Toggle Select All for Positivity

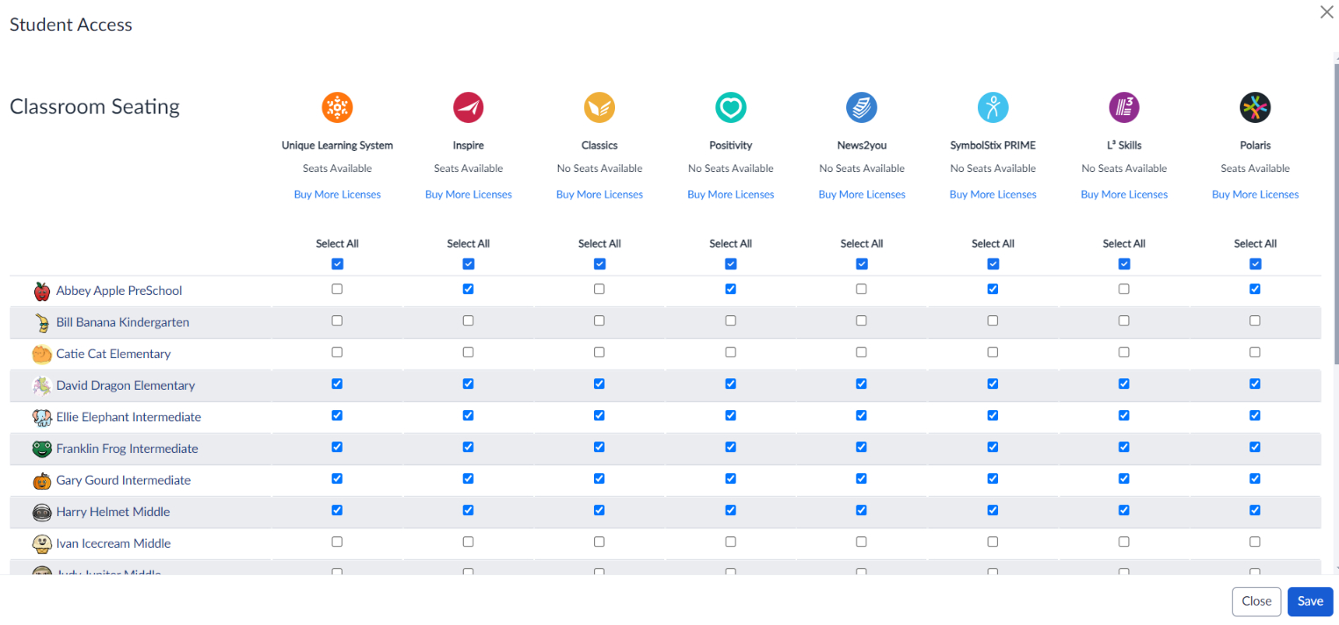[x=730, y=264]
